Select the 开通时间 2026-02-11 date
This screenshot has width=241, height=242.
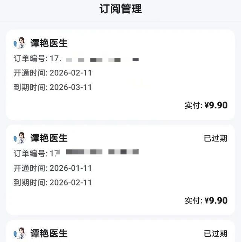pos(71,73)
